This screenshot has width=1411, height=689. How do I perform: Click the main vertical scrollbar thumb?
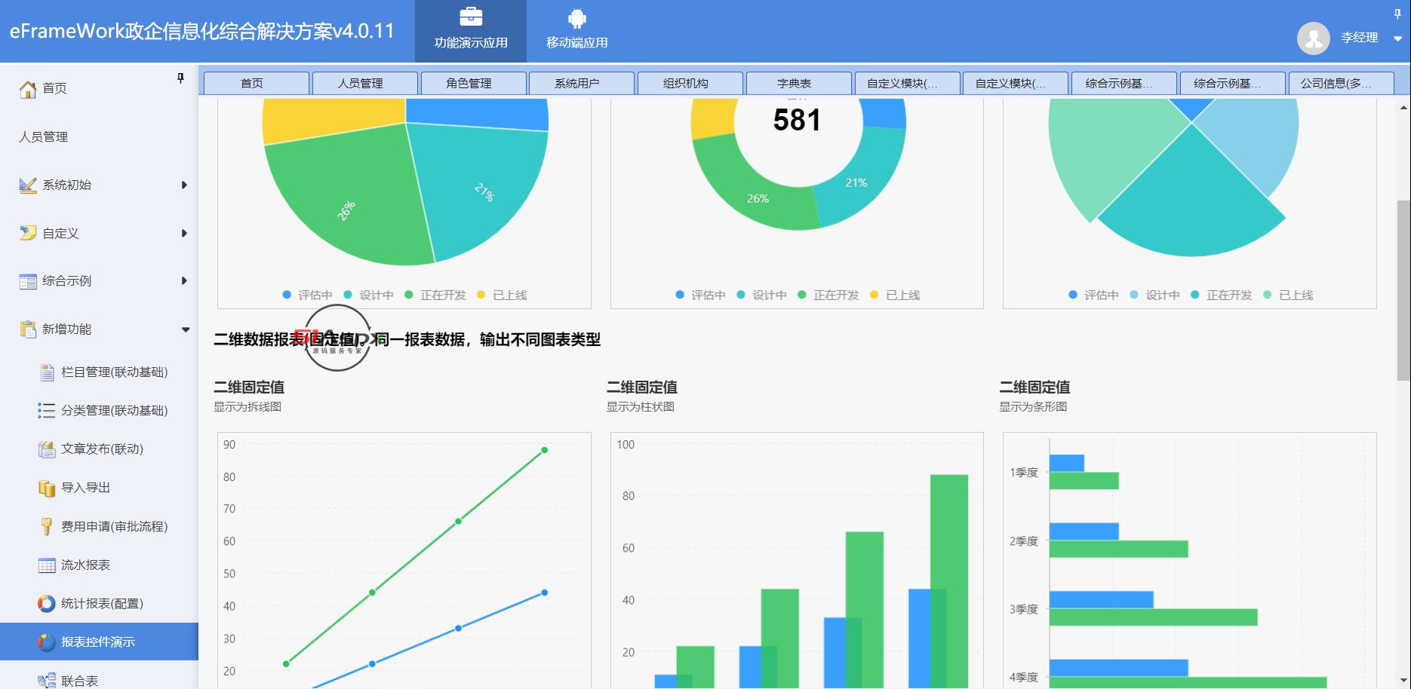coord(1403,290)
